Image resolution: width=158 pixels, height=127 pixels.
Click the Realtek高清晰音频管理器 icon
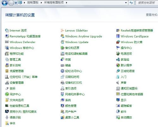(118, 30)
